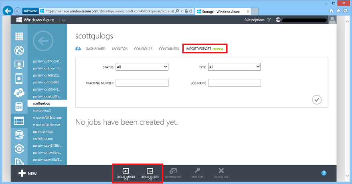Select portalvhds27kxdk0 storage account

[x=47, y=61]
